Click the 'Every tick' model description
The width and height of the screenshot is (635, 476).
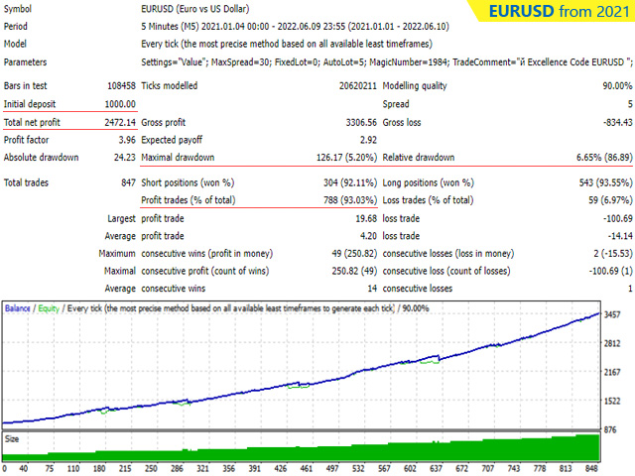[287, 44]
